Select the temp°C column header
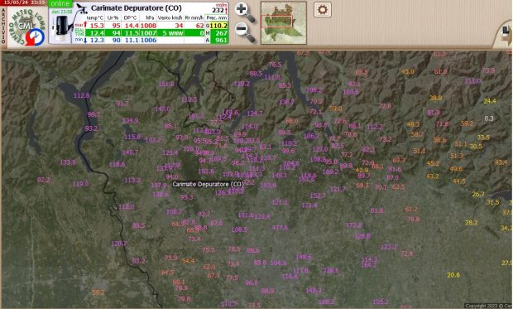The width and height of the screenshot is (513, 309). click(95, 17)
